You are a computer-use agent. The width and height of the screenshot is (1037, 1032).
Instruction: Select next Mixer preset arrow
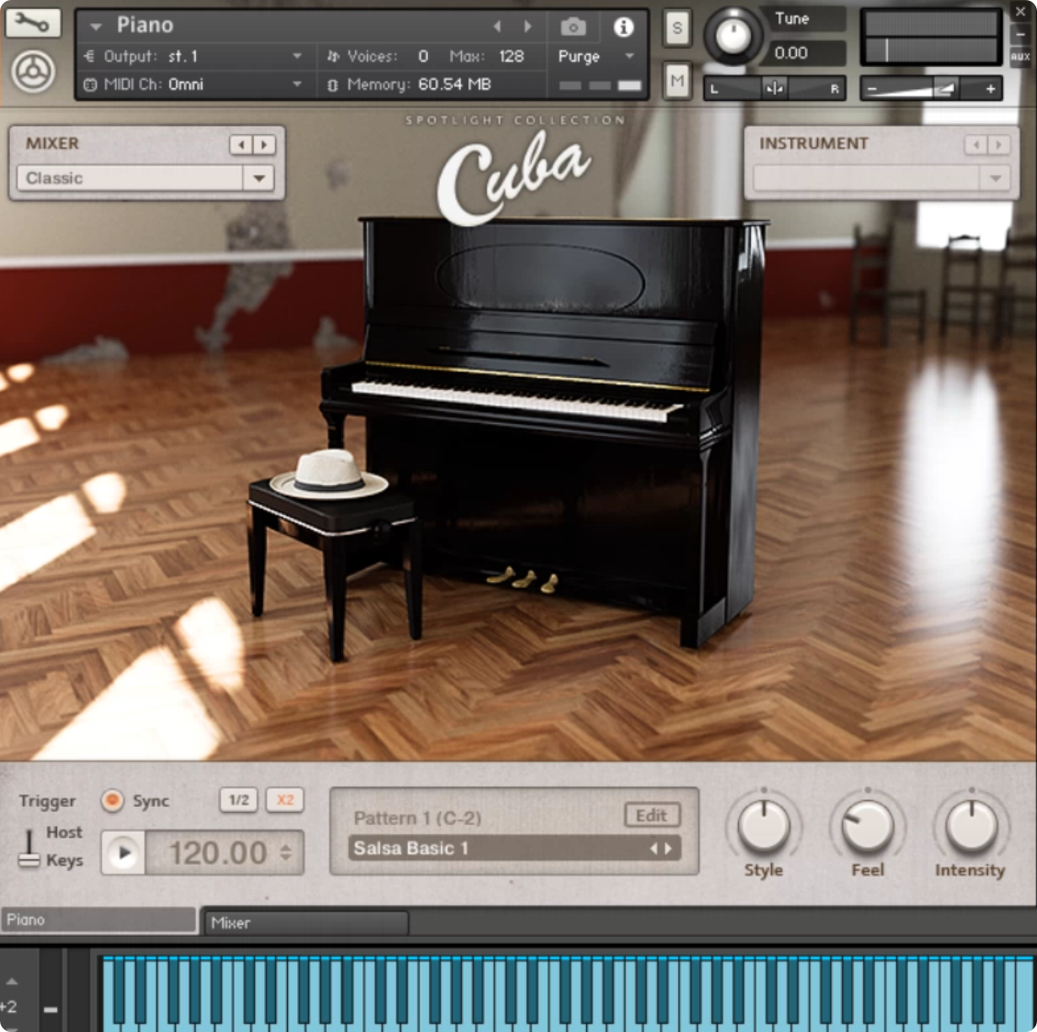tap(264, 144)
